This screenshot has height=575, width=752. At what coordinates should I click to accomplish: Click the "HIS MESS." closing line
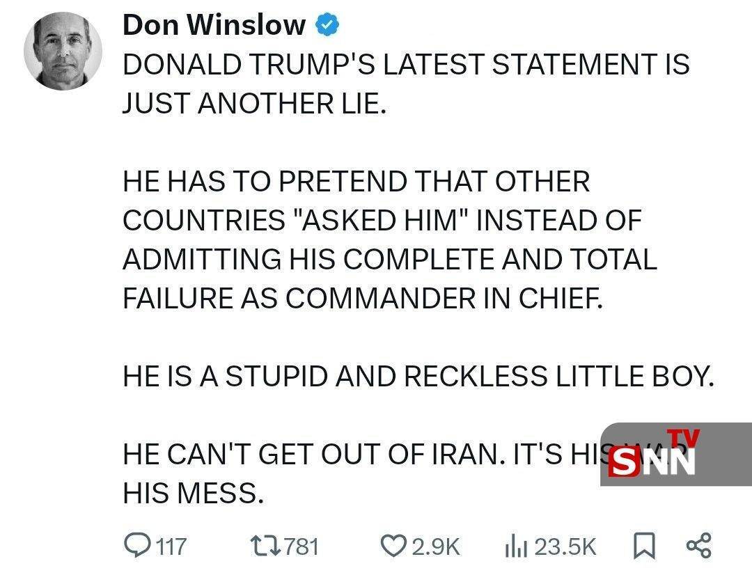point(194,494)
